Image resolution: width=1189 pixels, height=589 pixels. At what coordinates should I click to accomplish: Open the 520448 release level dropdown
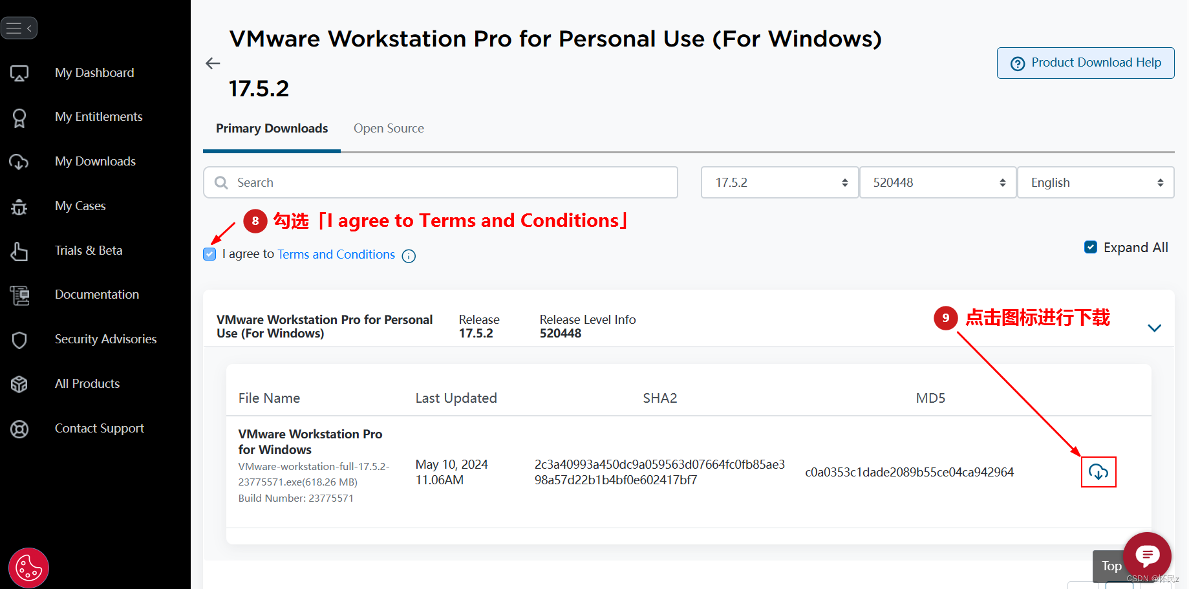tap(937, 182)
